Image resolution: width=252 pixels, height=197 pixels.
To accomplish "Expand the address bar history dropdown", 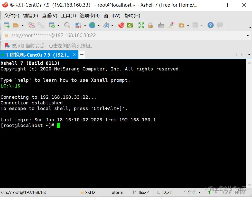I will click(248, 35).
